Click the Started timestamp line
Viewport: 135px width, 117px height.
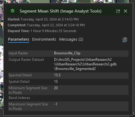pos(43,19)
